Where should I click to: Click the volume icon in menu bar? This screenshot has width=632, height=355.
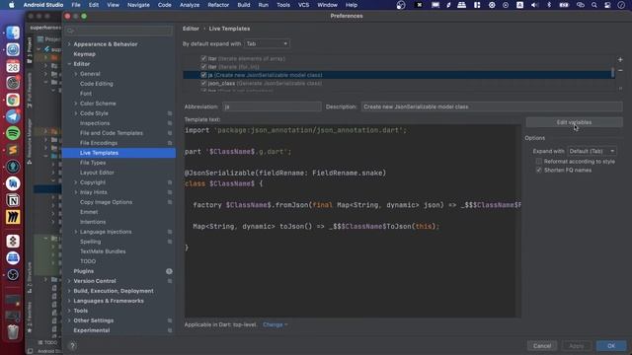tap(534, 5)
